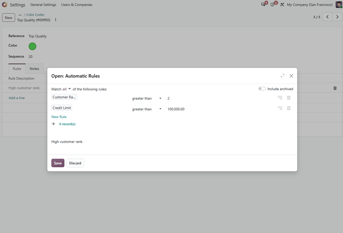The height and width of the screenshot is (233, 343).
Task: Open the Customer Rank field selector
Action: [x=64, y=97]
